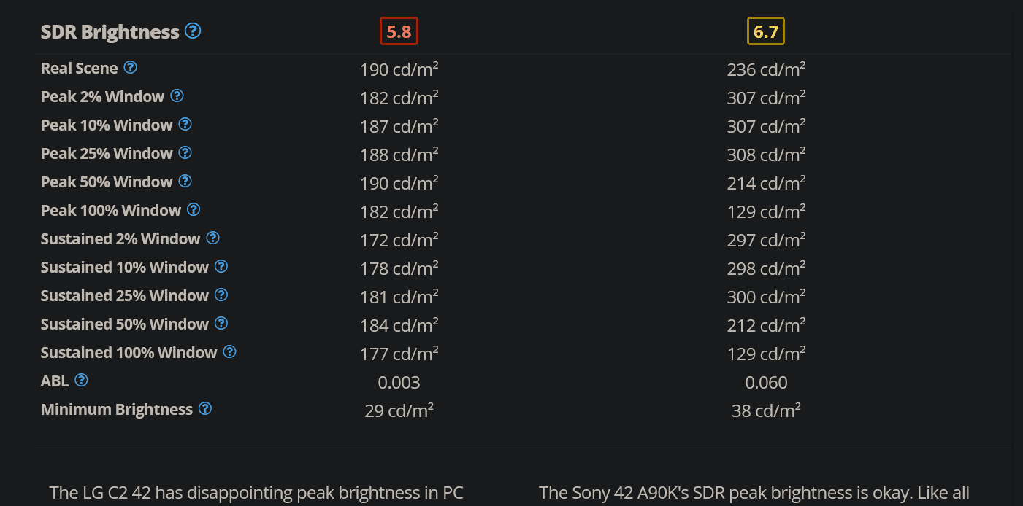Click the 5.8 SDR Brightness score box
The image size is (1023, 506).
click(399, 31)
